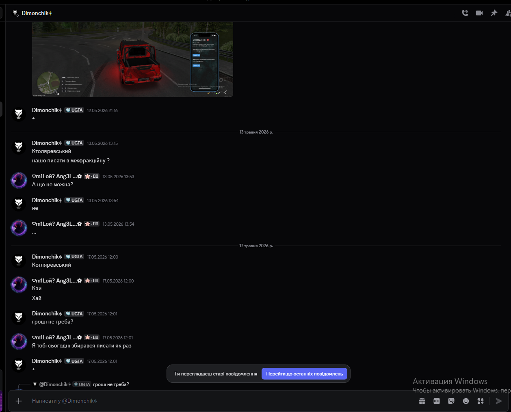Click the UGTA tag on the 17.05.2026 12:00 message
Viewport: 511px width, 412px height.
[74, 257]
